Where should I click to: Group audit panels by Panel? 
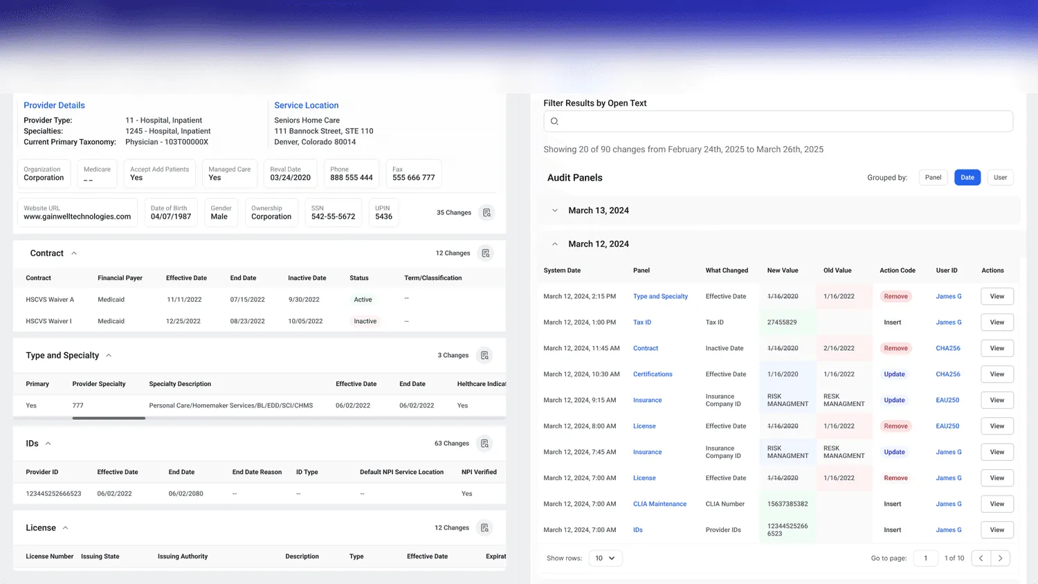933,177
